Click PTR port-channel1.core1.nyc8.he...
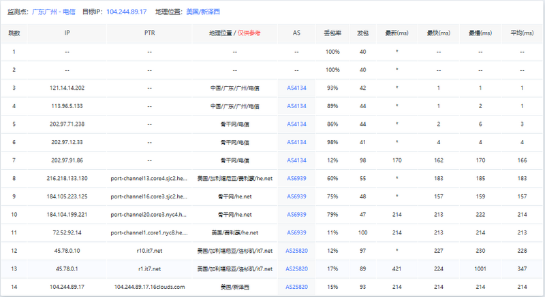Screen dimensions: 545x297 coord(149,232)
